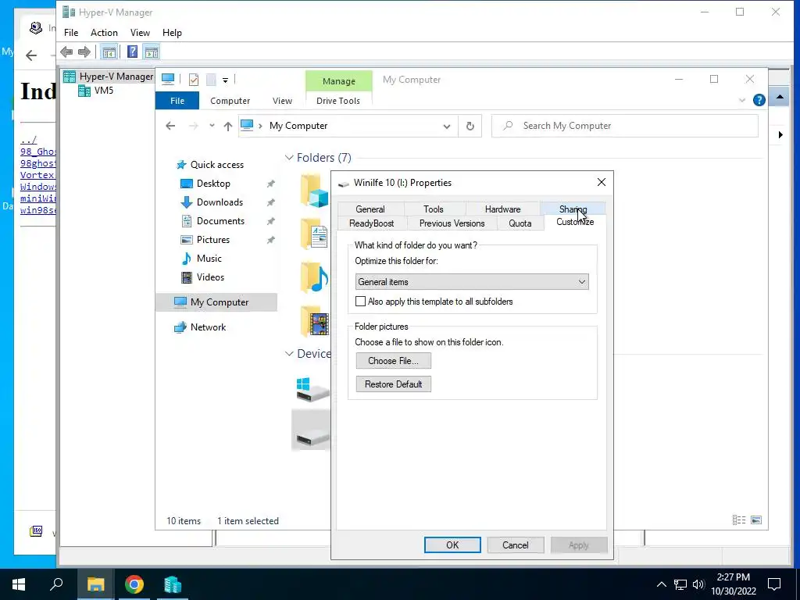Show hidden tray icons chevron

click(661, 584)
